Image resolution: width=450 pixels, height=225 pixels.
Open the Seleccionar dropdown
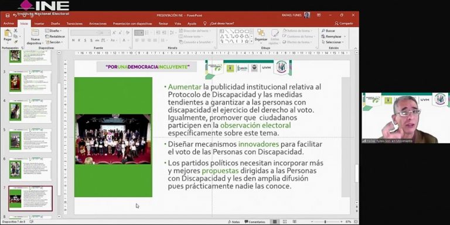tap(333, 42)
